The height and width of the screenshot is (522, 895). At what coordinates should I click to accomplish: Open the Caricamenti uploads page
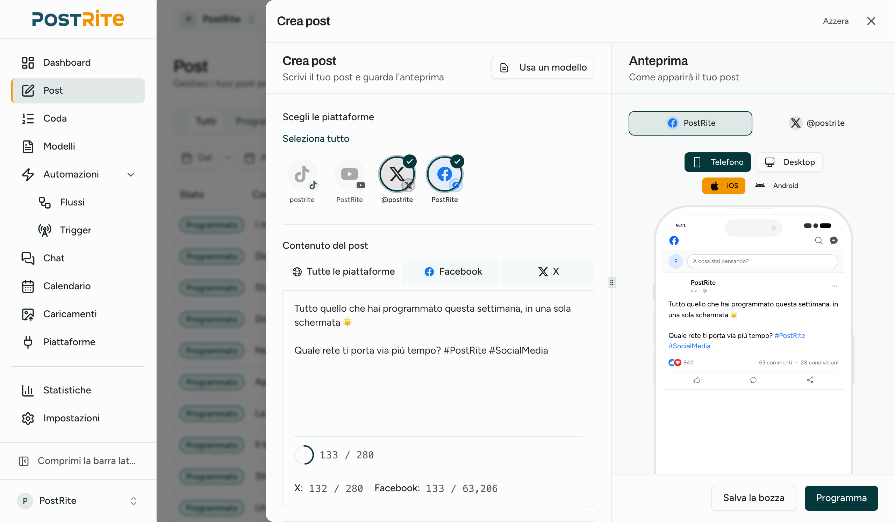click(78, 314)
